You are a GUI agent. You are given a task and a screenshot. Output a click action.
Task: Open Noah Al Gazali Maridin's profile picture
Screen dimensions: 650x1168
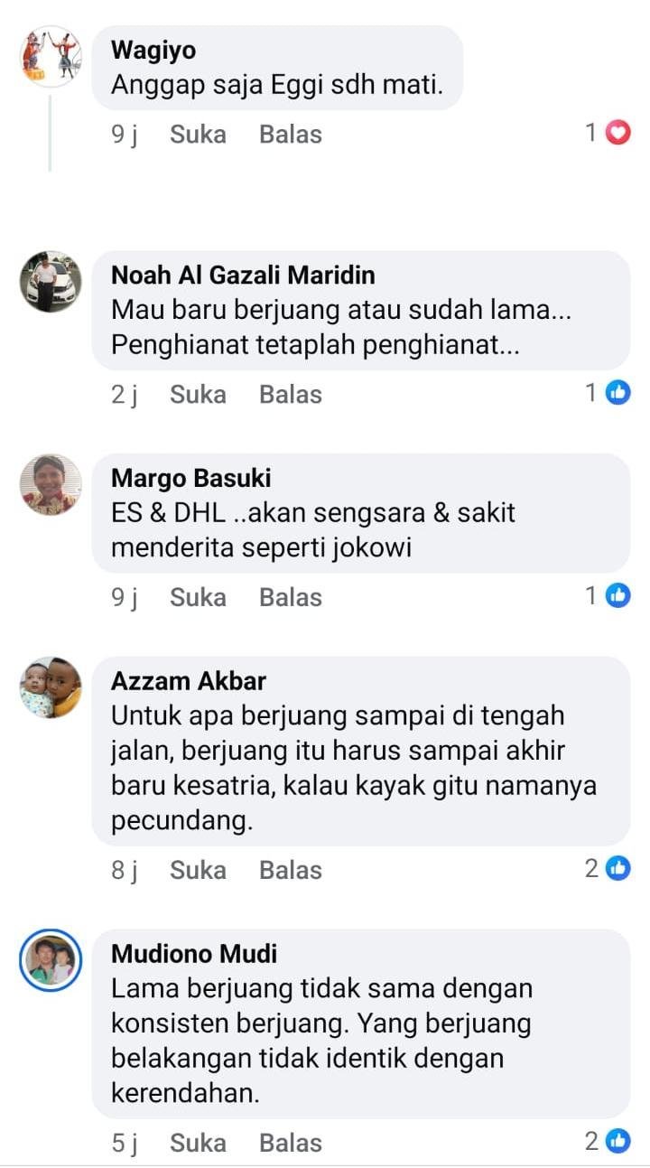(x=51, y=282)
